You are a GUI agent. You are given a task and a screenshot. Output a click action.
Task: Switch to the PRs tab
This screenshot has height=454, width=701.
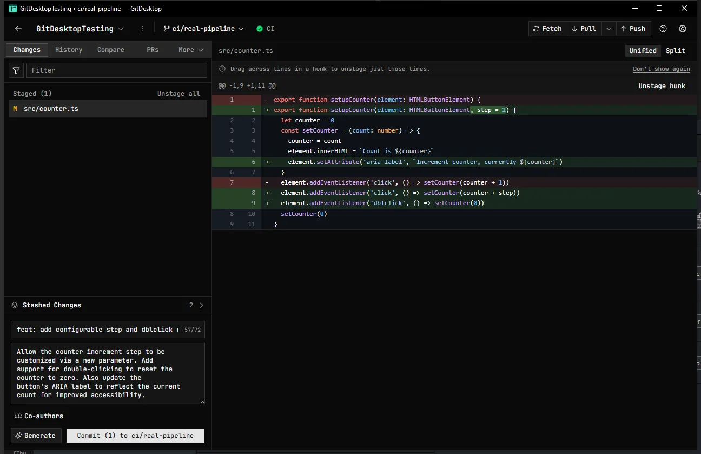[x=153, y=50]
